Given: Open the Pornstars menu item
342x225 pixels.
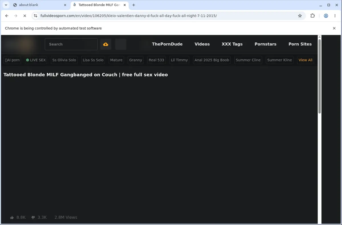Looking at the screenshot, I should coord(265,44).
